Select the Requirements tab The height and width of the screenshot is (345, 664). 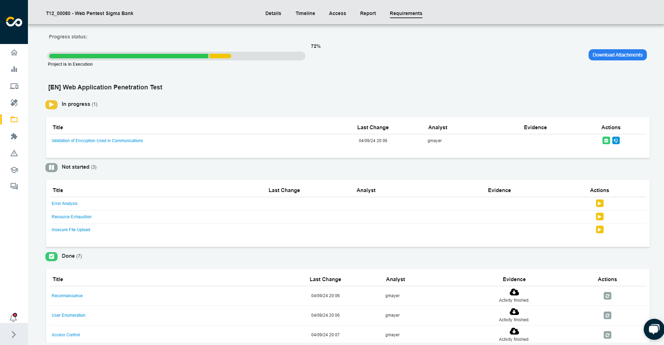pyautogui.click(x=406, y=13)
